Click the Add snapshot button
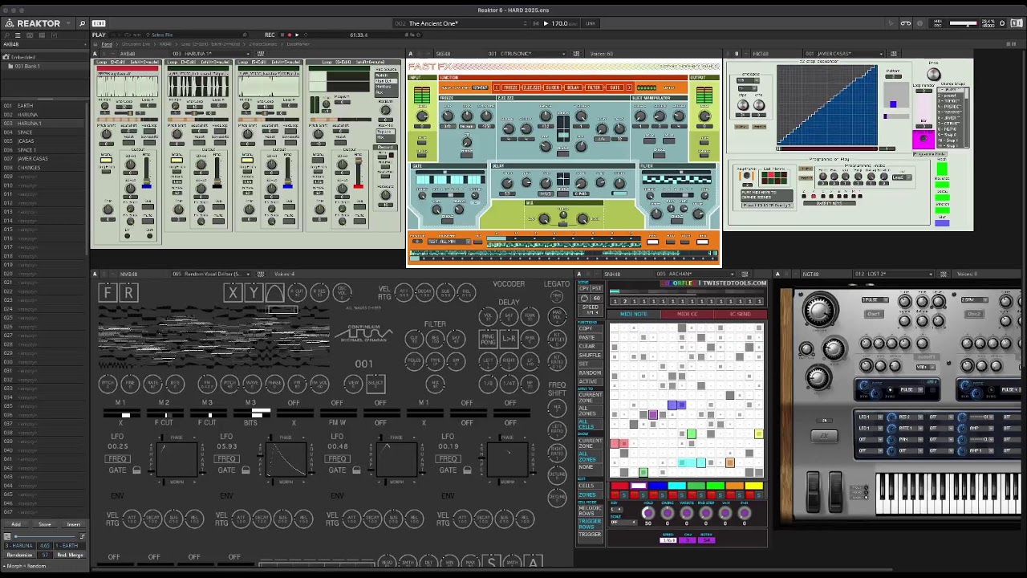The width and height of the screenshot is (1027, 578). point(15,524)
